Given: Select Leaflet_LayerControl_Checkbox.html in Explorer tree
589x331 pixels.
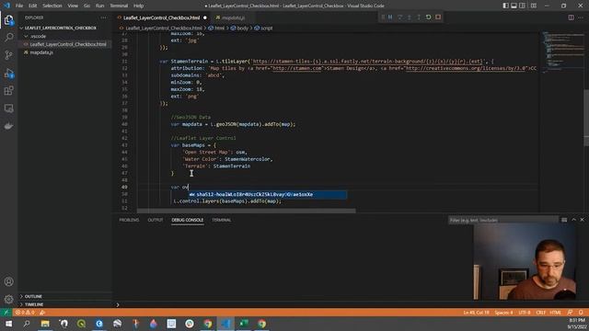Looking at the screenshot, I should (68, 44).
